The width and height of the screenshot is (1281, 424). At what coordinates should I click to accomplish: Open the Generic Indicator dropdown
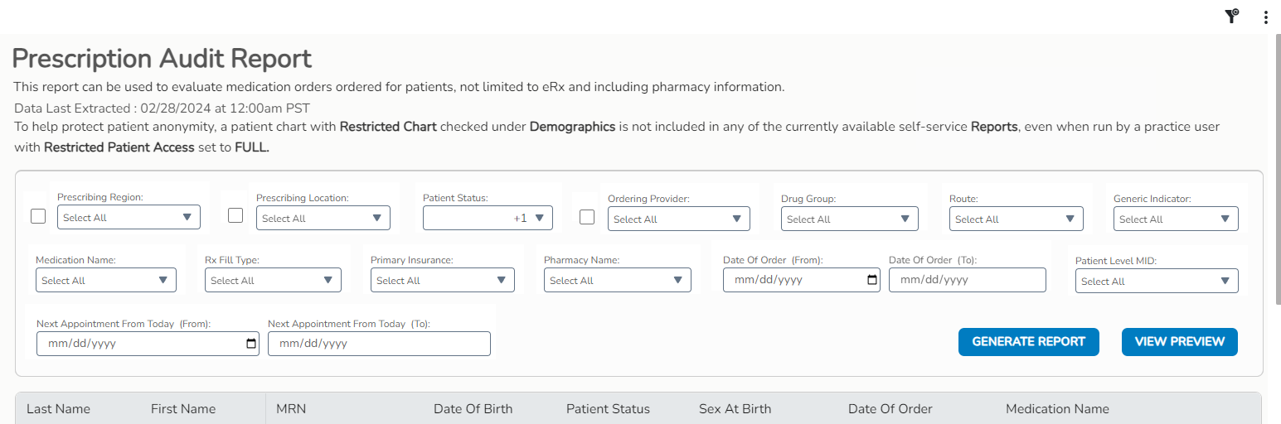1175,219
